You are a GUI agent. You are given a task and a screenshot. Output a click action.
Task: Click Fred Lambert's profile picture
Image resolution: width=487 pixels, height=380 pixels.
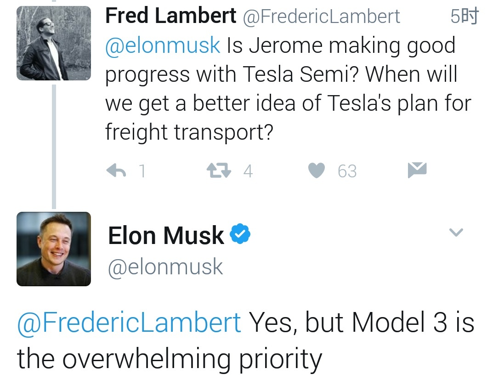coord(53,42)
